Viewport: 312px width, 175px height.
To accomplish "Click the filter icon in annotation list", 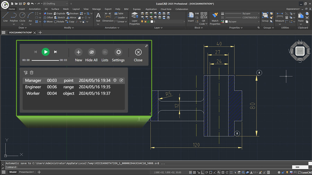I will point(26,73).
